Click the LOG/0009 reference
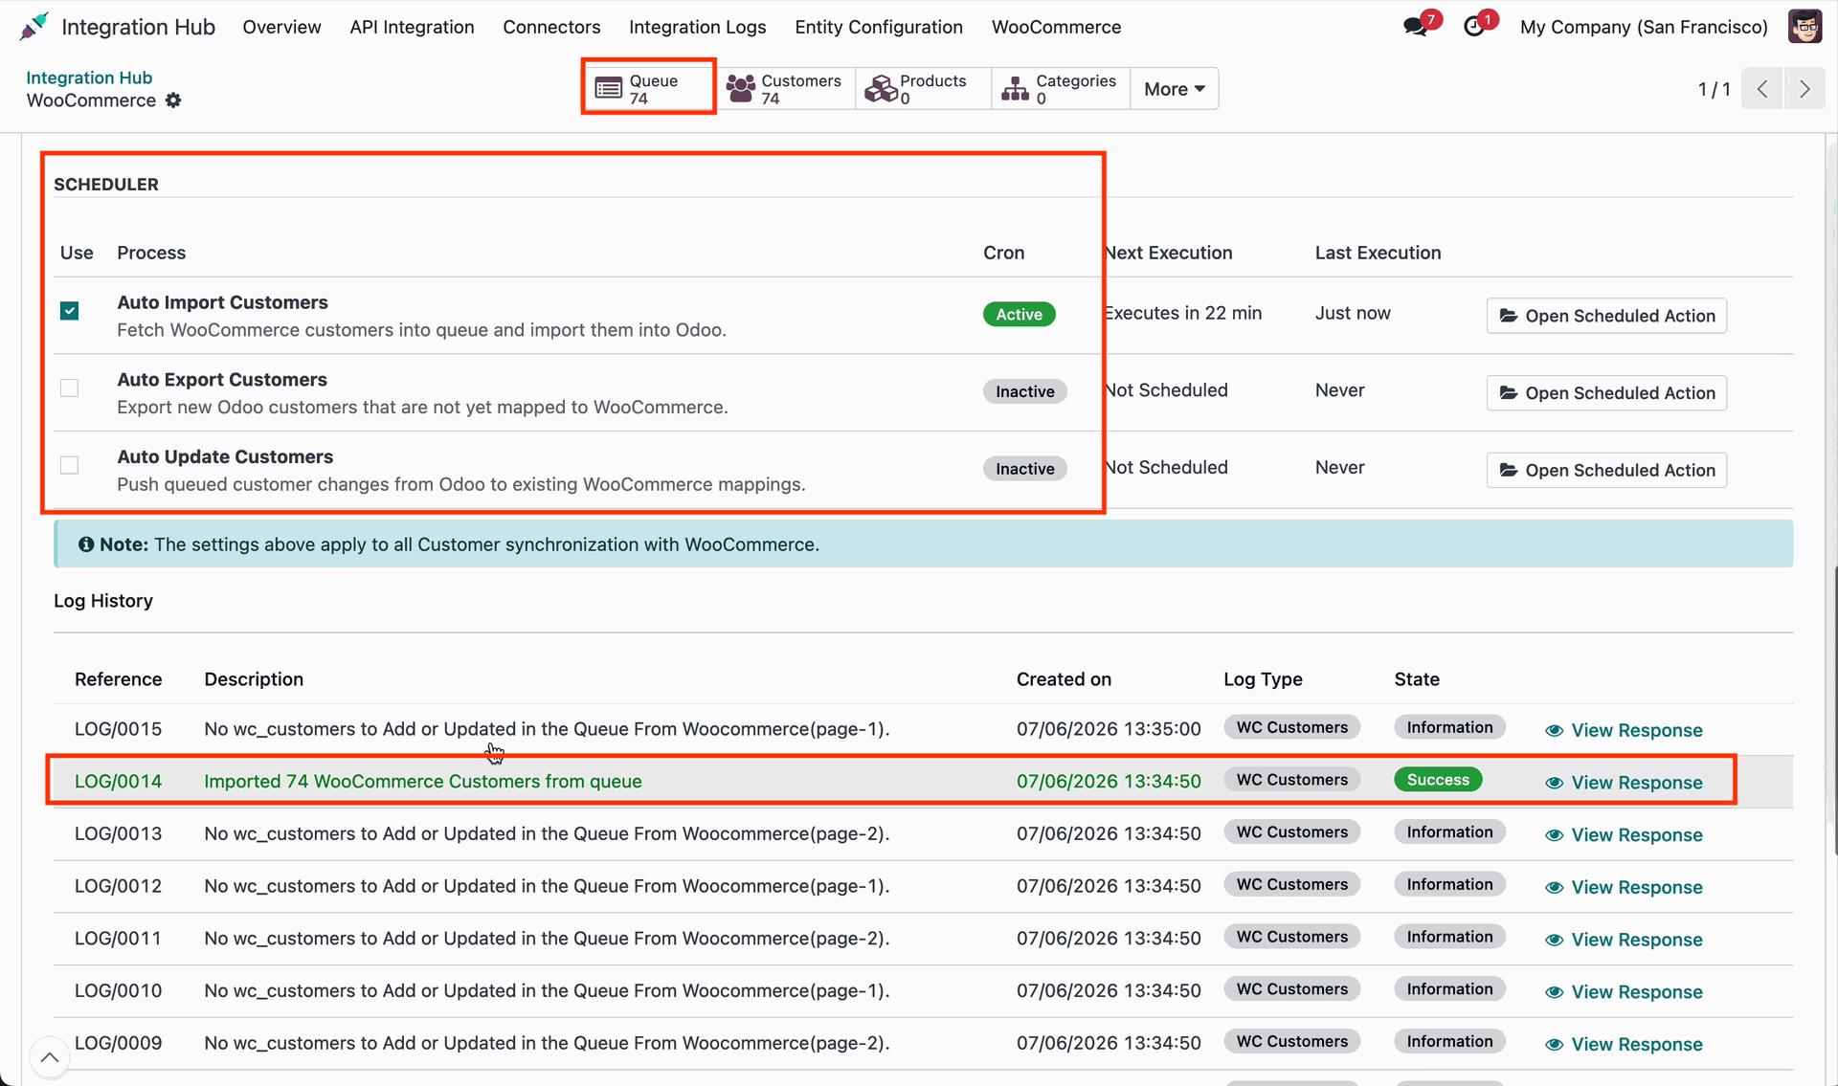This screenshot has width=1838, height=1086. (x=118, y=1043)
